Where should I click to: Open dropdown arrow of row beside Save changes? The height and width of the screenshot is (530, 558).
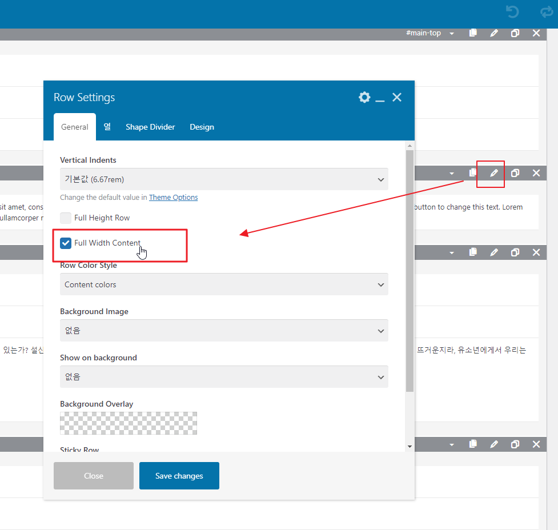click(x=452, y=444)
